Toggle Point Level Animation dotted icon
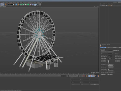The height and width of the screenshot is (91, 121). click(x=96, y=76)
